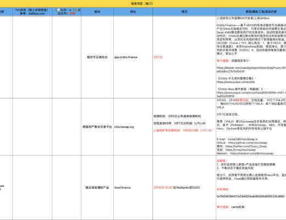The height and width of the screenshot is (220, 286).
Task: Click the yellow title bar at top
Action: click(143, 3)
